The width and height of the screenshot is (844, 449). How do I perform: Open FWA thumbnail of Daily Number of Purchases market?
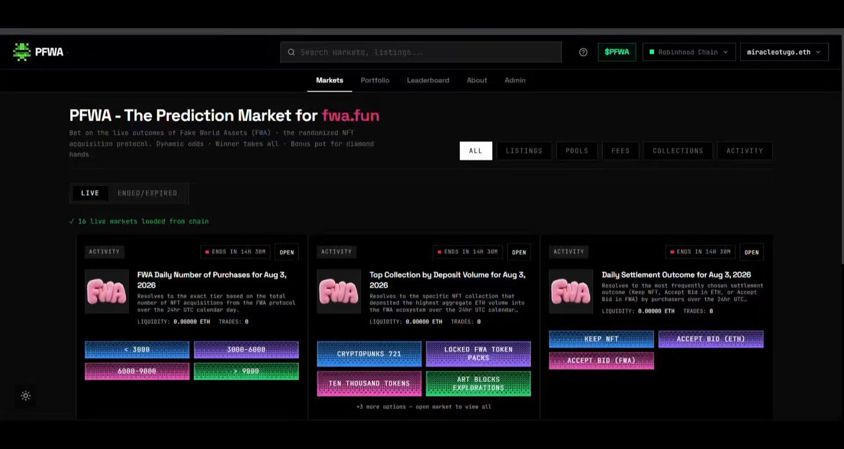point(107,291)
